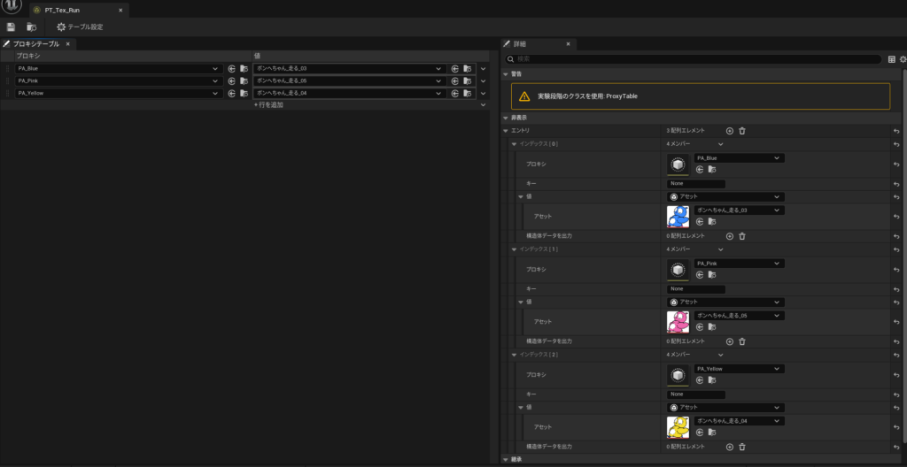
Task: Toggle property matrix grid view icon
Action: click(x=891, y=59)
